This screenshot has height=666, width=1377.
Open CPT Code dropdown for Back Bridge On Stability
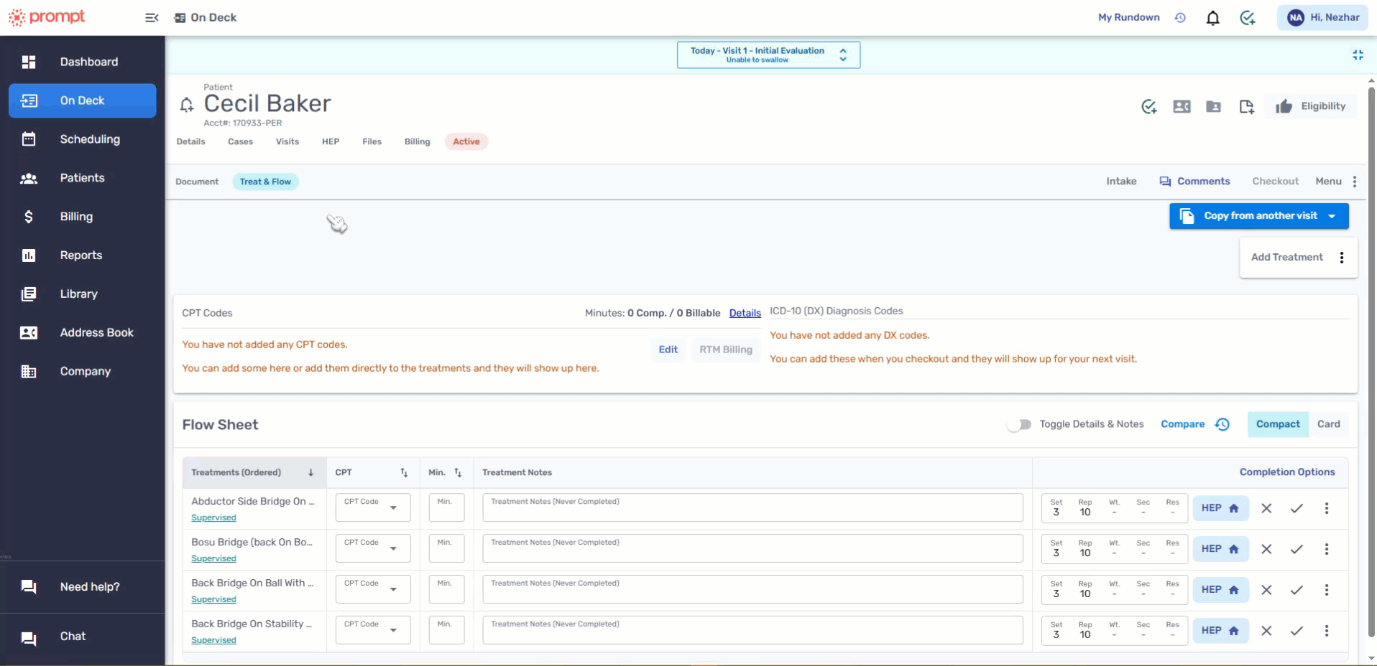pyautogui.click(x=373, y=630)
